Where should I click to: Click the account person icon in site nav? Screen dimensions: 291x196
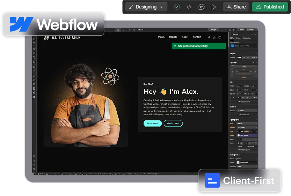pyautogui.click(x=214, y=37)
